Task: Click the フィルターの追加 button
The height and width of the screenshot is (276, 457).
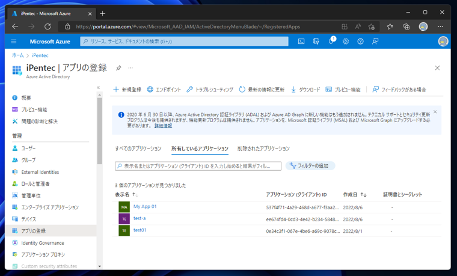Action: coord(310,166)
